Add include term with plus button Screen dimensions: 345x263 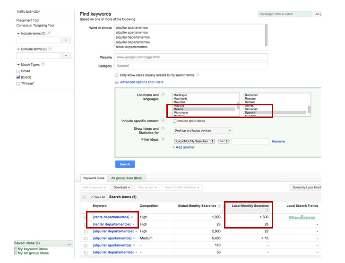[66, 40]
